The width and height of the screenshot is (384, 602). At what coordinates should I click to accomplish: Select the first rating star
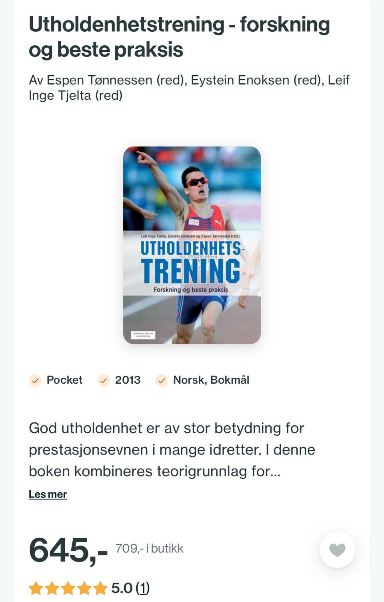point(36,588)
